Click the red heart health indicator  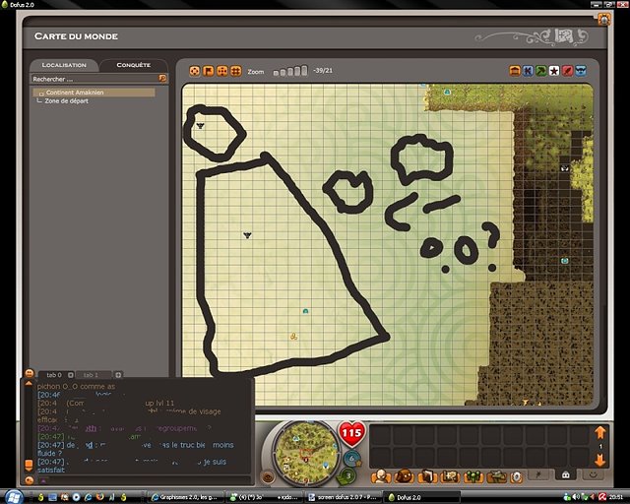click(351, 433)
